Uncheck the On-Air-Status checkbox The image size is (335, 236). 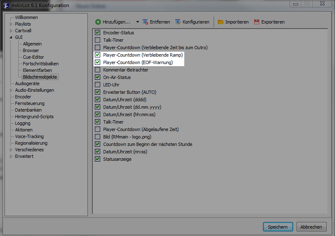(x=98, y=77)
